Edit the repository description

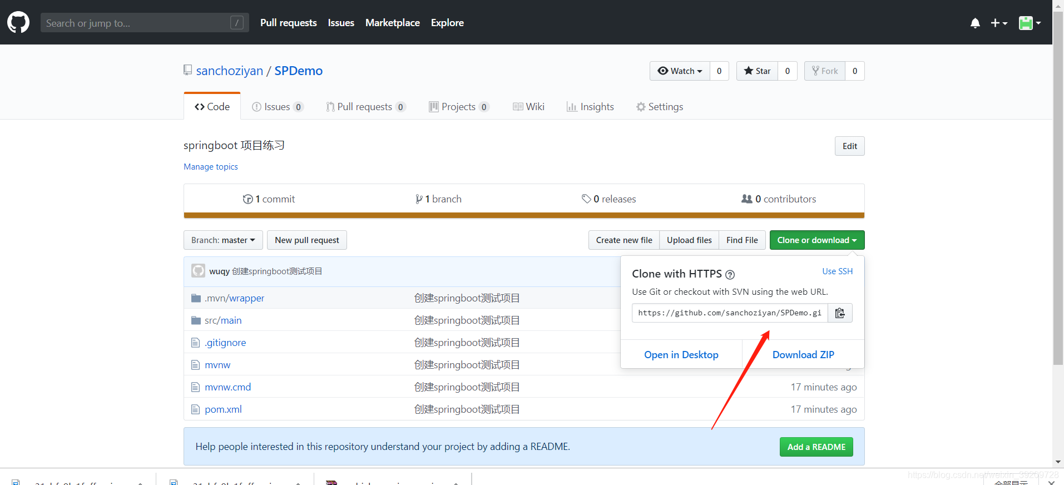850,146
